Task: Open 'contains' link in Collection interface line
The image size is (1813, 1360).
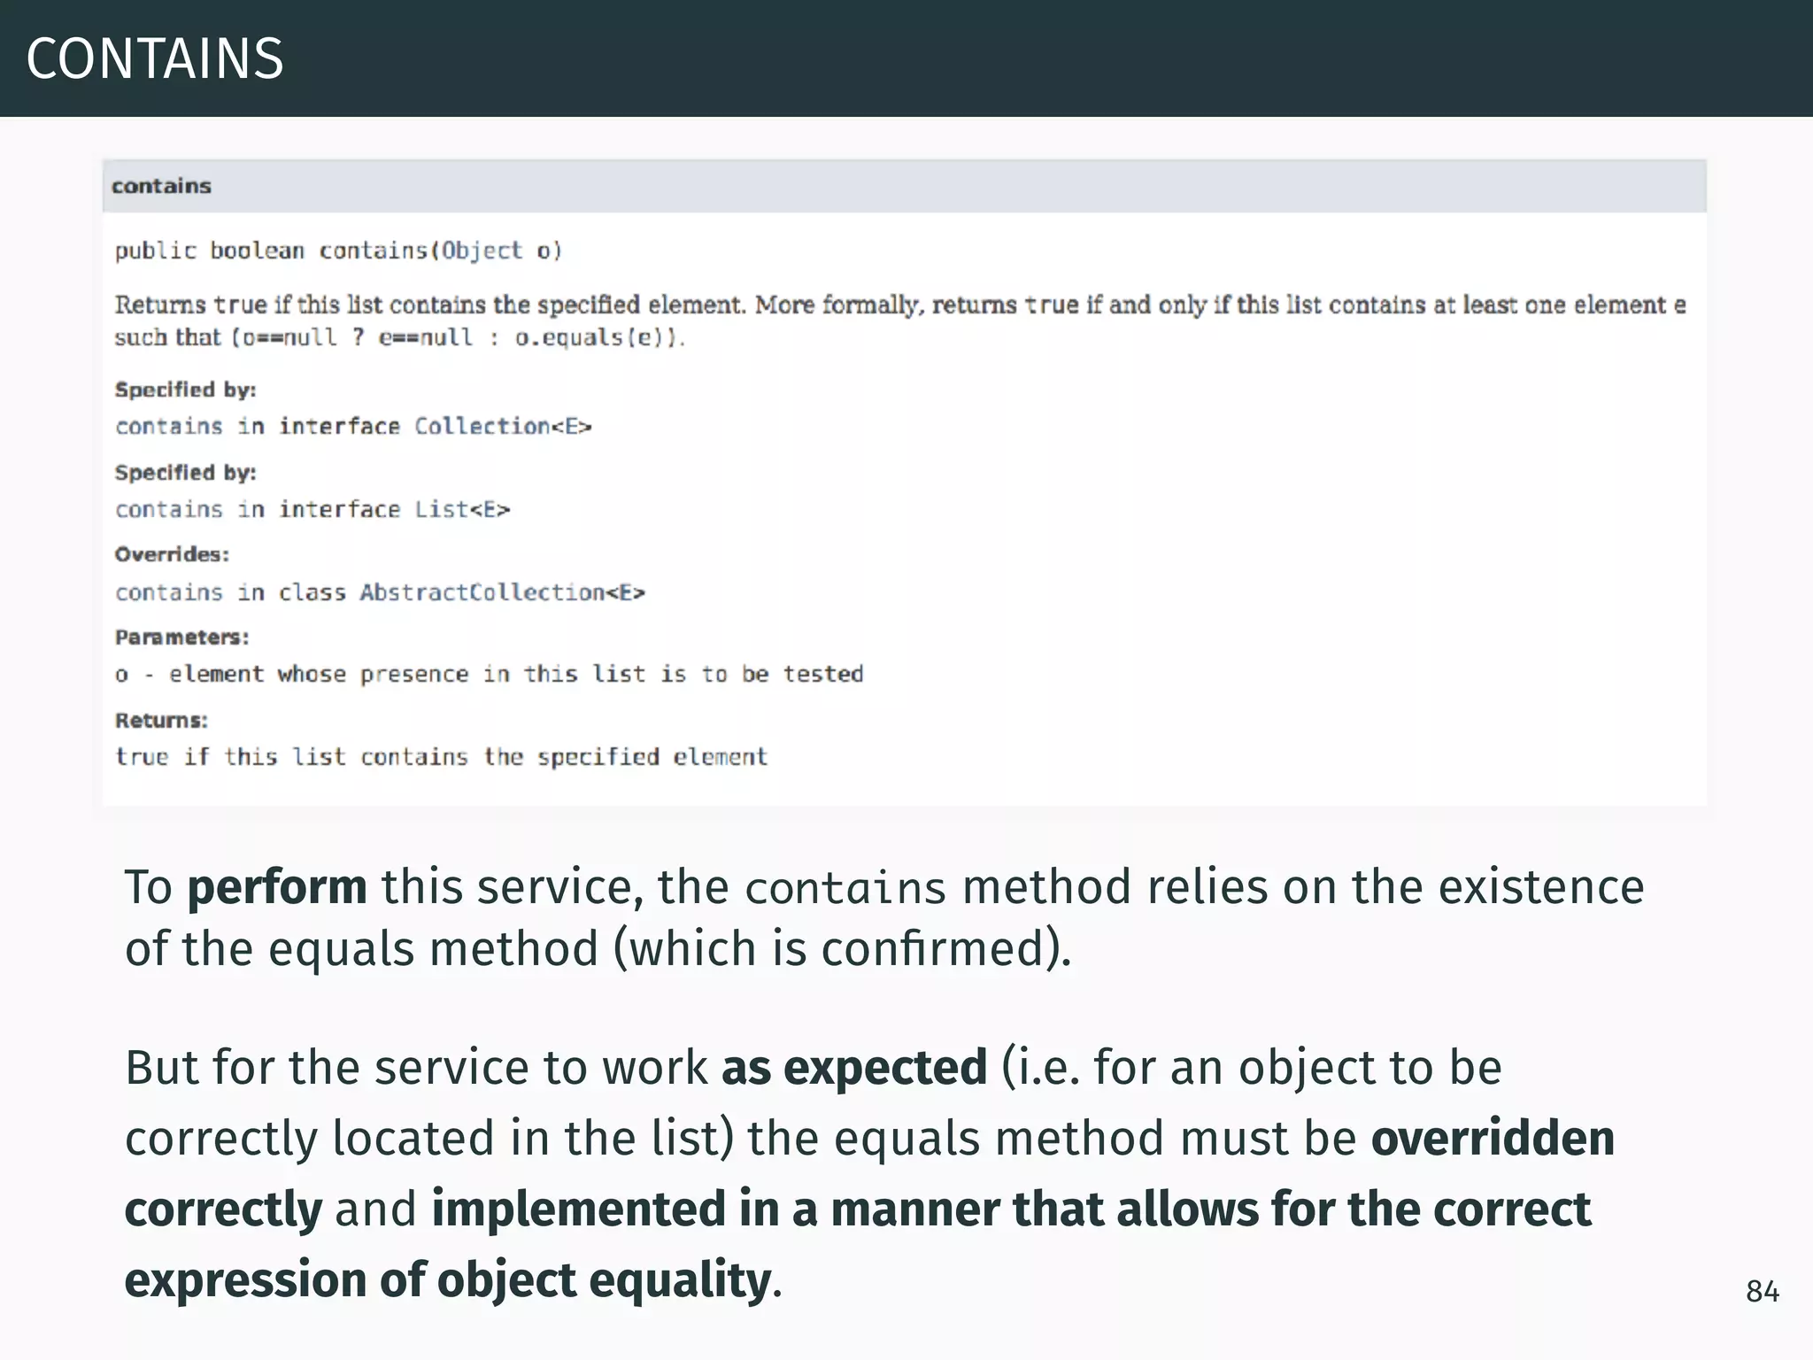Action: 169,427
